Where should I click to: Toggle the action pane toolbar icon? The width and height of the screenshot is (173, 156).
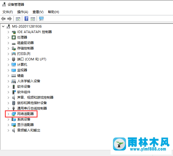coord(33,19)
